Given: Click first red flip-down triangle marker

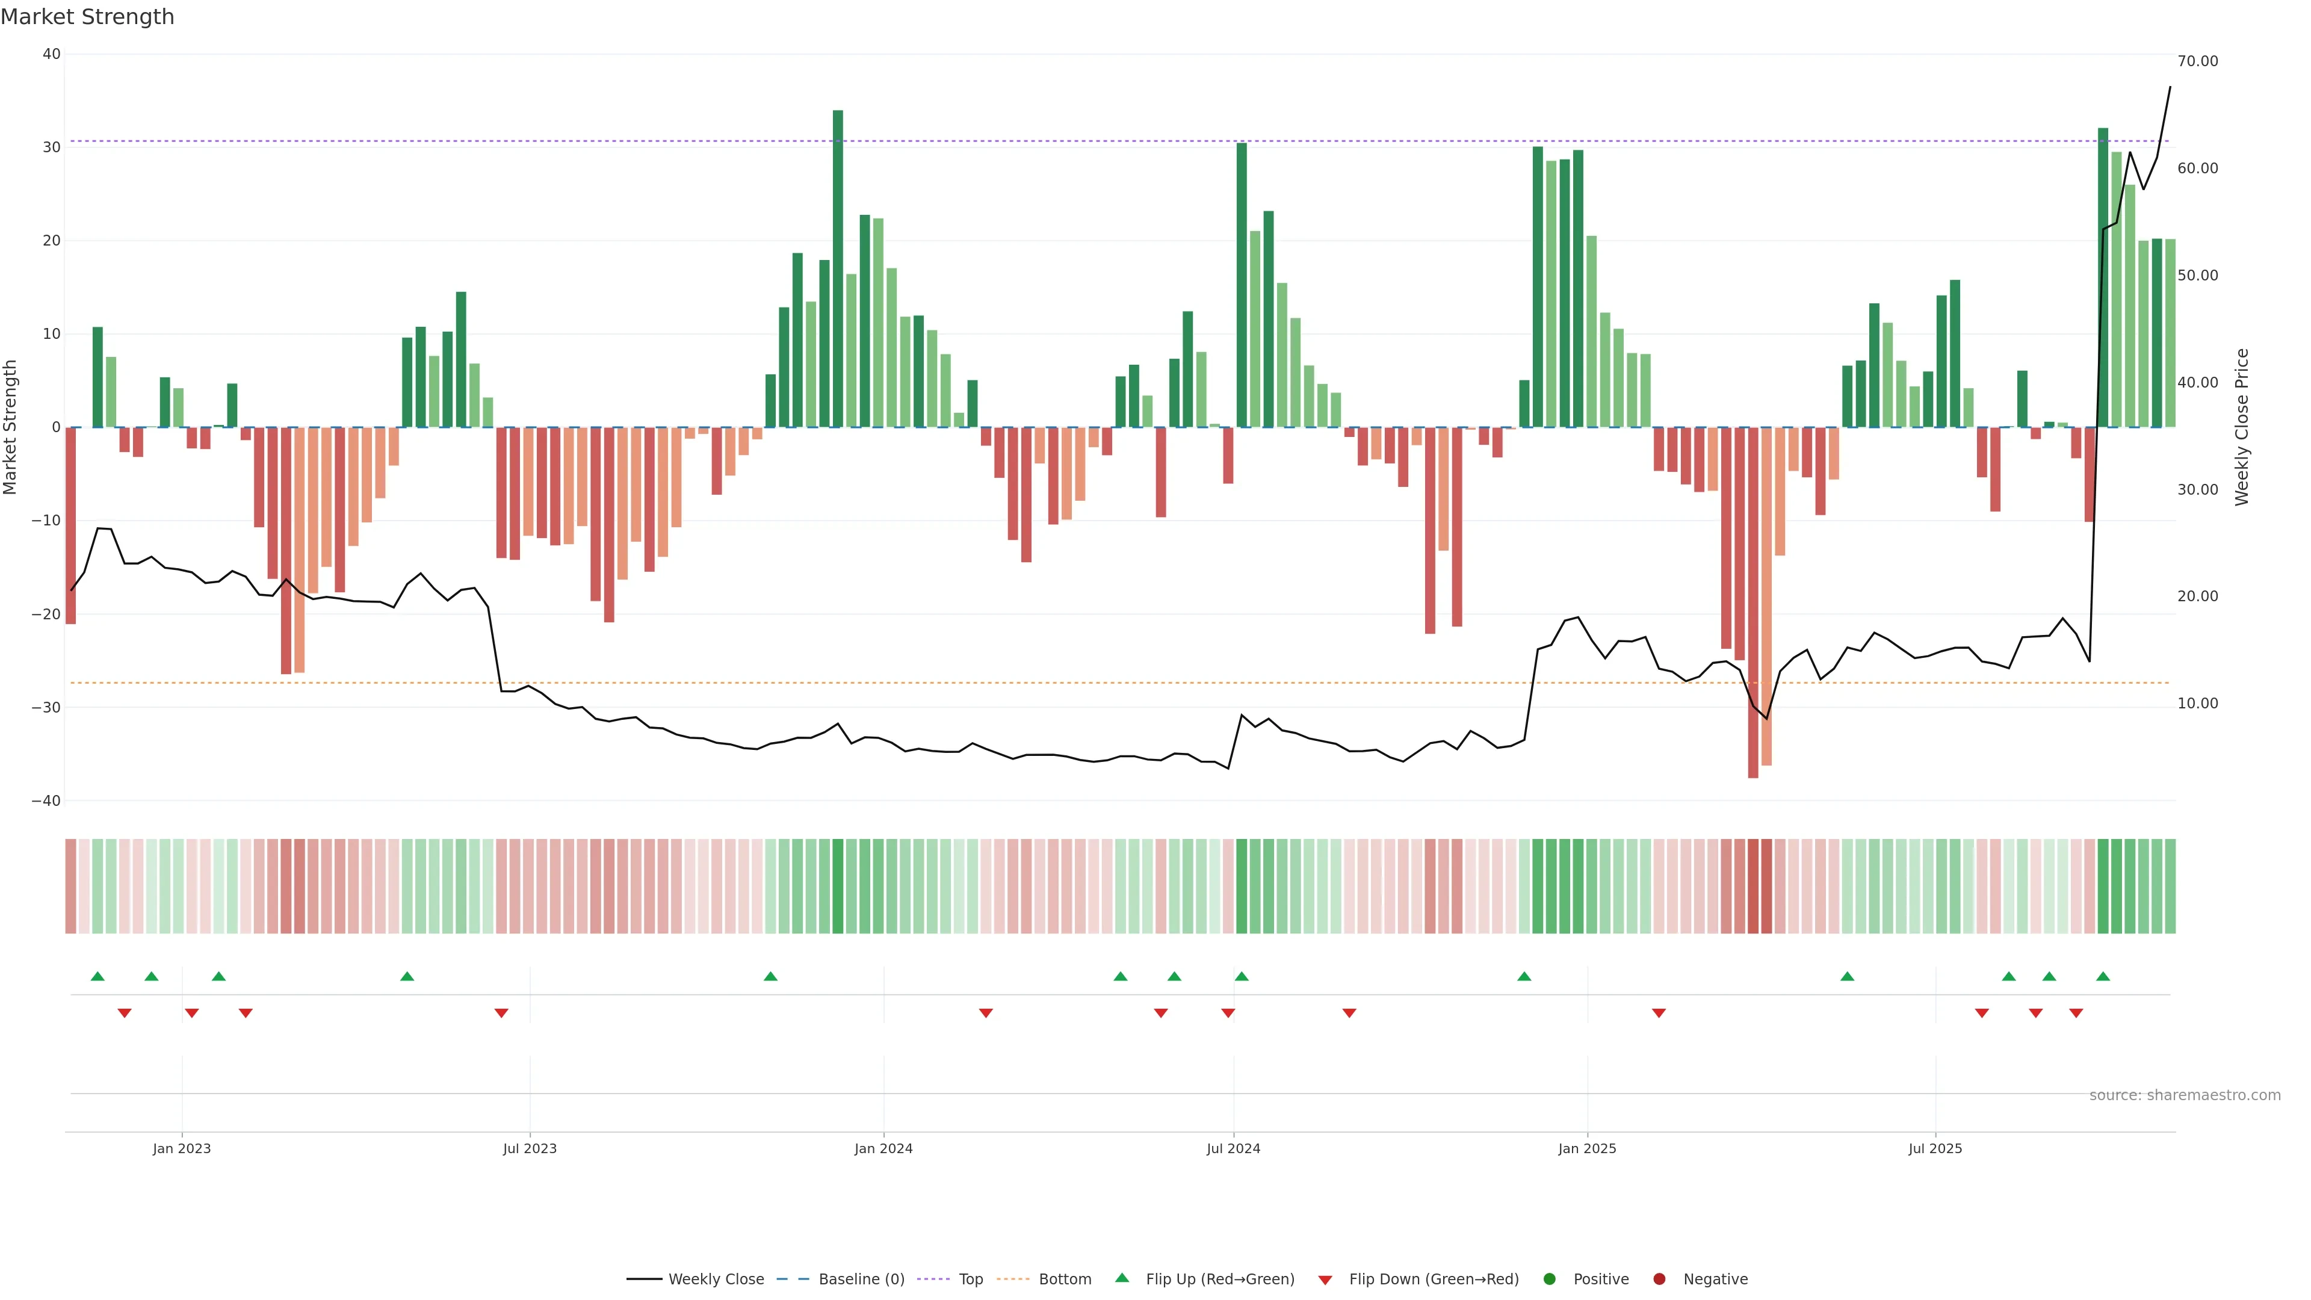Looking at the screenshot, I should [x=125, y=1013].
